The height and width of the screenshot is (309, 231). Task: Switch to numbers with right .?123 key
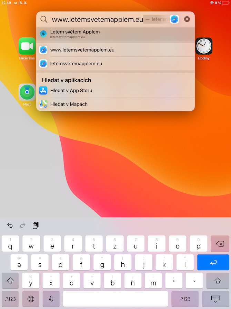185,299
